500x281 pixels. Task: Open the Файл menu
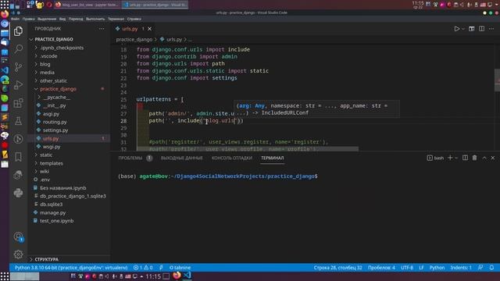(x=15, y=19)
